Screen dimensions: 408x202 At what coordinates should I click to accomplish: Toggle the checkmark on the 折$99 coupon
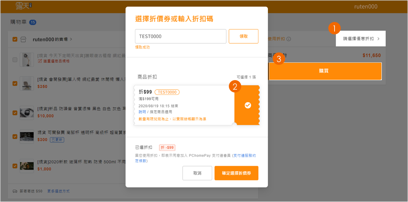coord(248,105)
